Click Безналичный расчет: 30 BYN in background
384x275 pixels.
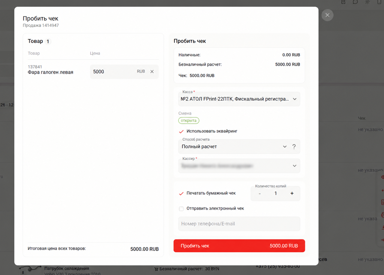click(189, 269)
